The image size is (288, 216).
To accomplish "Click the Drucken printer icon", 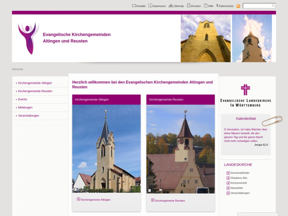I will (188, 5).
